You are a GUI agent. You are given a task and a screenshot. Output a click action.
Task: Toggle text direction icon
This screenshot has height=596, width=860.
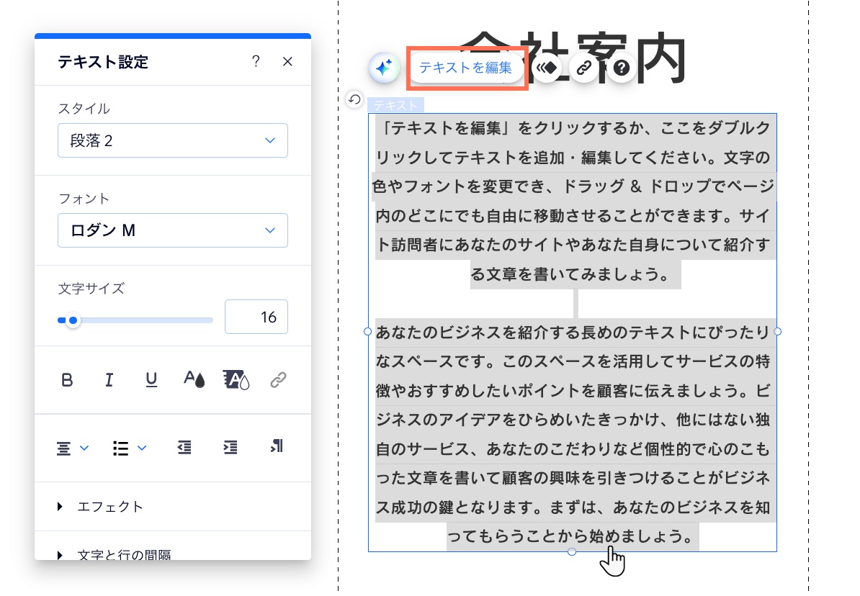[x=277, y=448]
